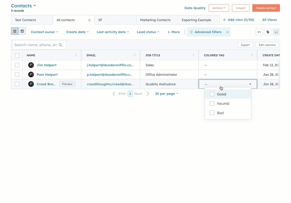
Task: Switch to Marketing Contacts tab
Action: pyautogui.click(x=157, y=20)
